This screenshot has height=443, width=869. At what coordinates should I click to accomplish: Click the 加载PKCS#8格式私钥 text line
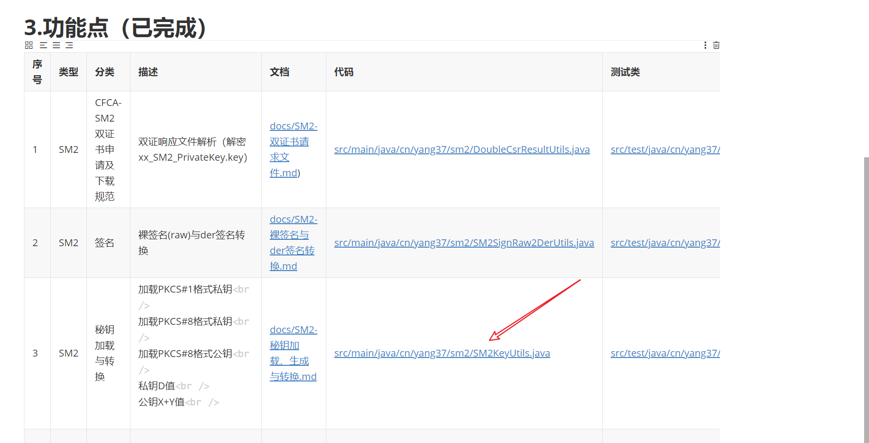(x=185, y=321)
